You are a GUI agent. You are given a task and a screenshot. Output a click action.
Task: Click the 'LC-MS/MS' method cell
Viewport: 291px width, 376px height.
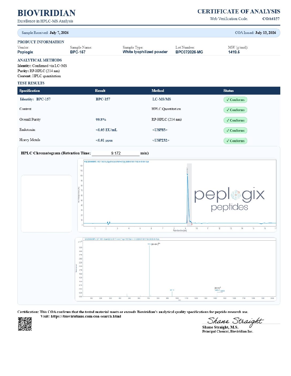click(162, 99)
